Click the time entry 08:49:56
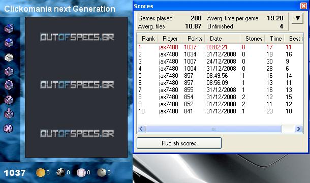The height and width of the screenshot is (183, 310). pyautogui.click(x=217, y=76)
